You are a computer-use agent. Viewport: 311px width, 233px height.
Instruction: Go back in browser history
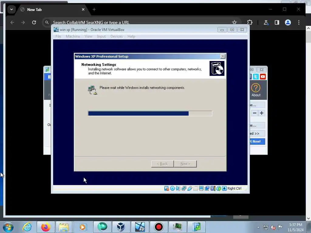click(12, 22)
